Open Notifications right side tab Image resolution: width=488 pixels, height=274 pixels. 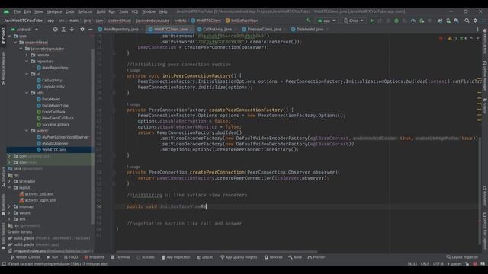point(485,41)
